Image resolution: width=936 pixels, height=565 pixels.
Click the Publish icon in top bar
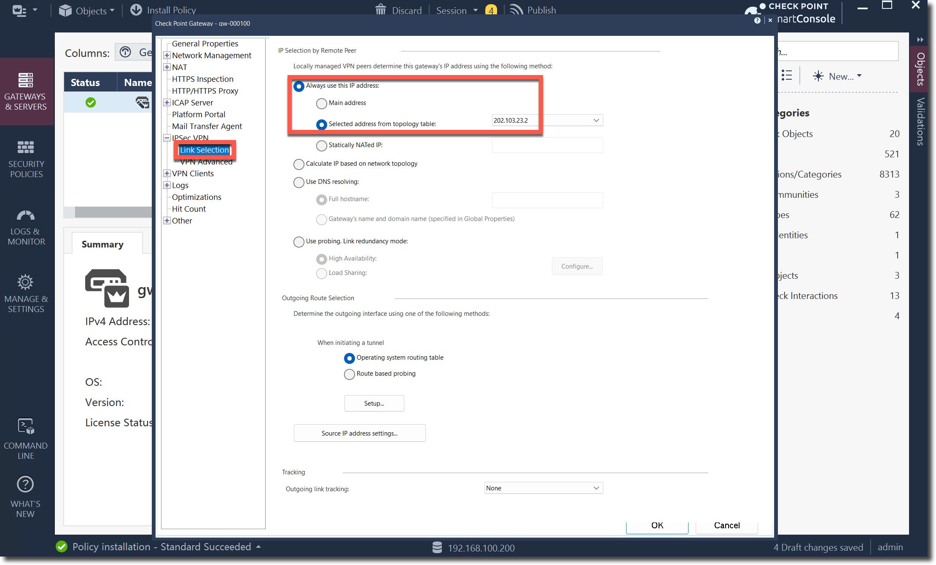tap(516, 10)
